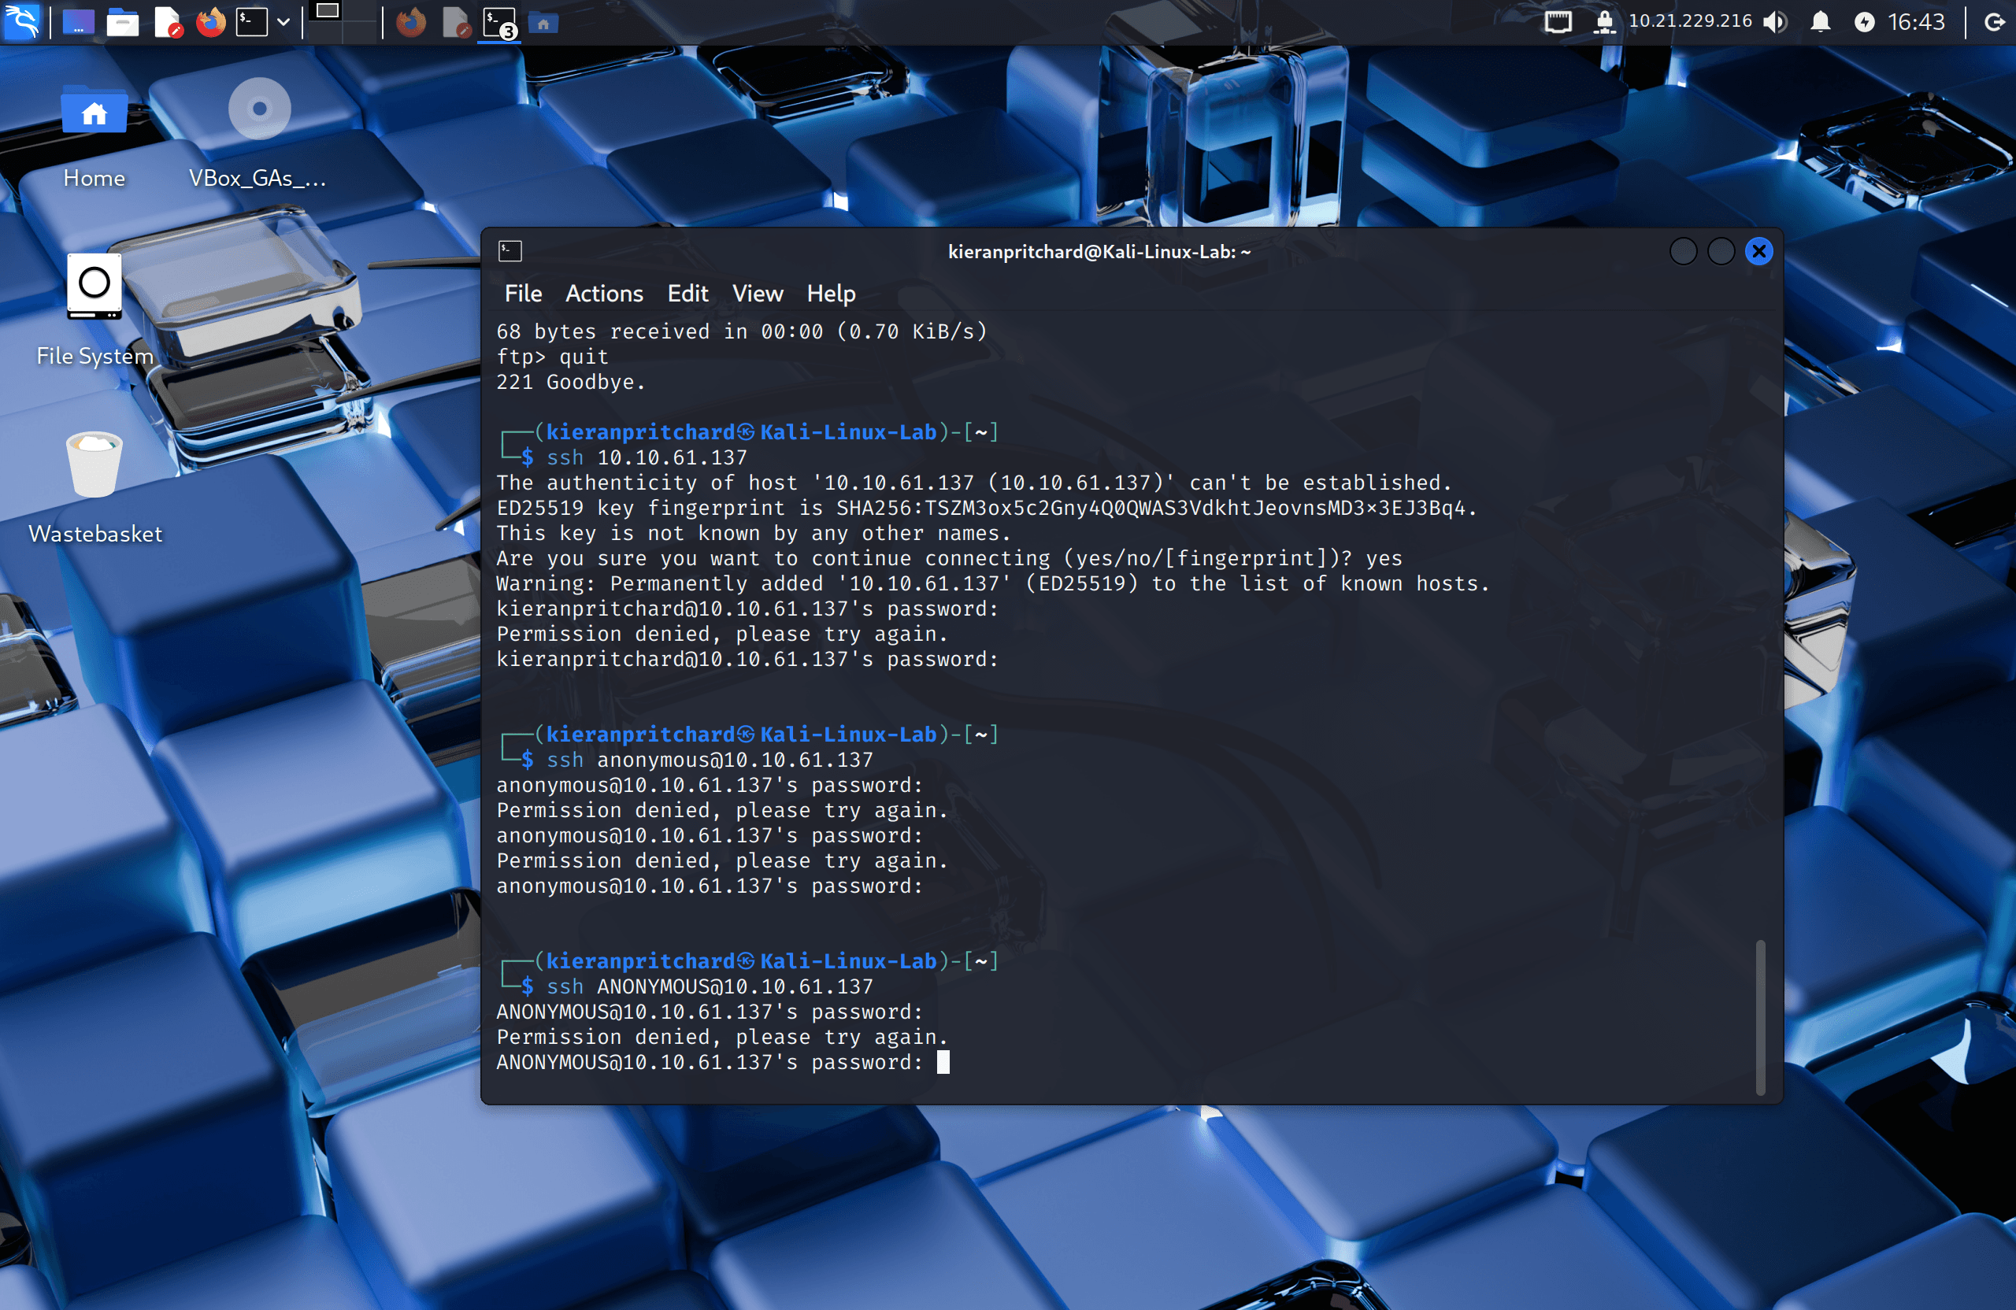Open the terminal View menu
Viewport: 2016px width, 1310px height.
(758, 293)
